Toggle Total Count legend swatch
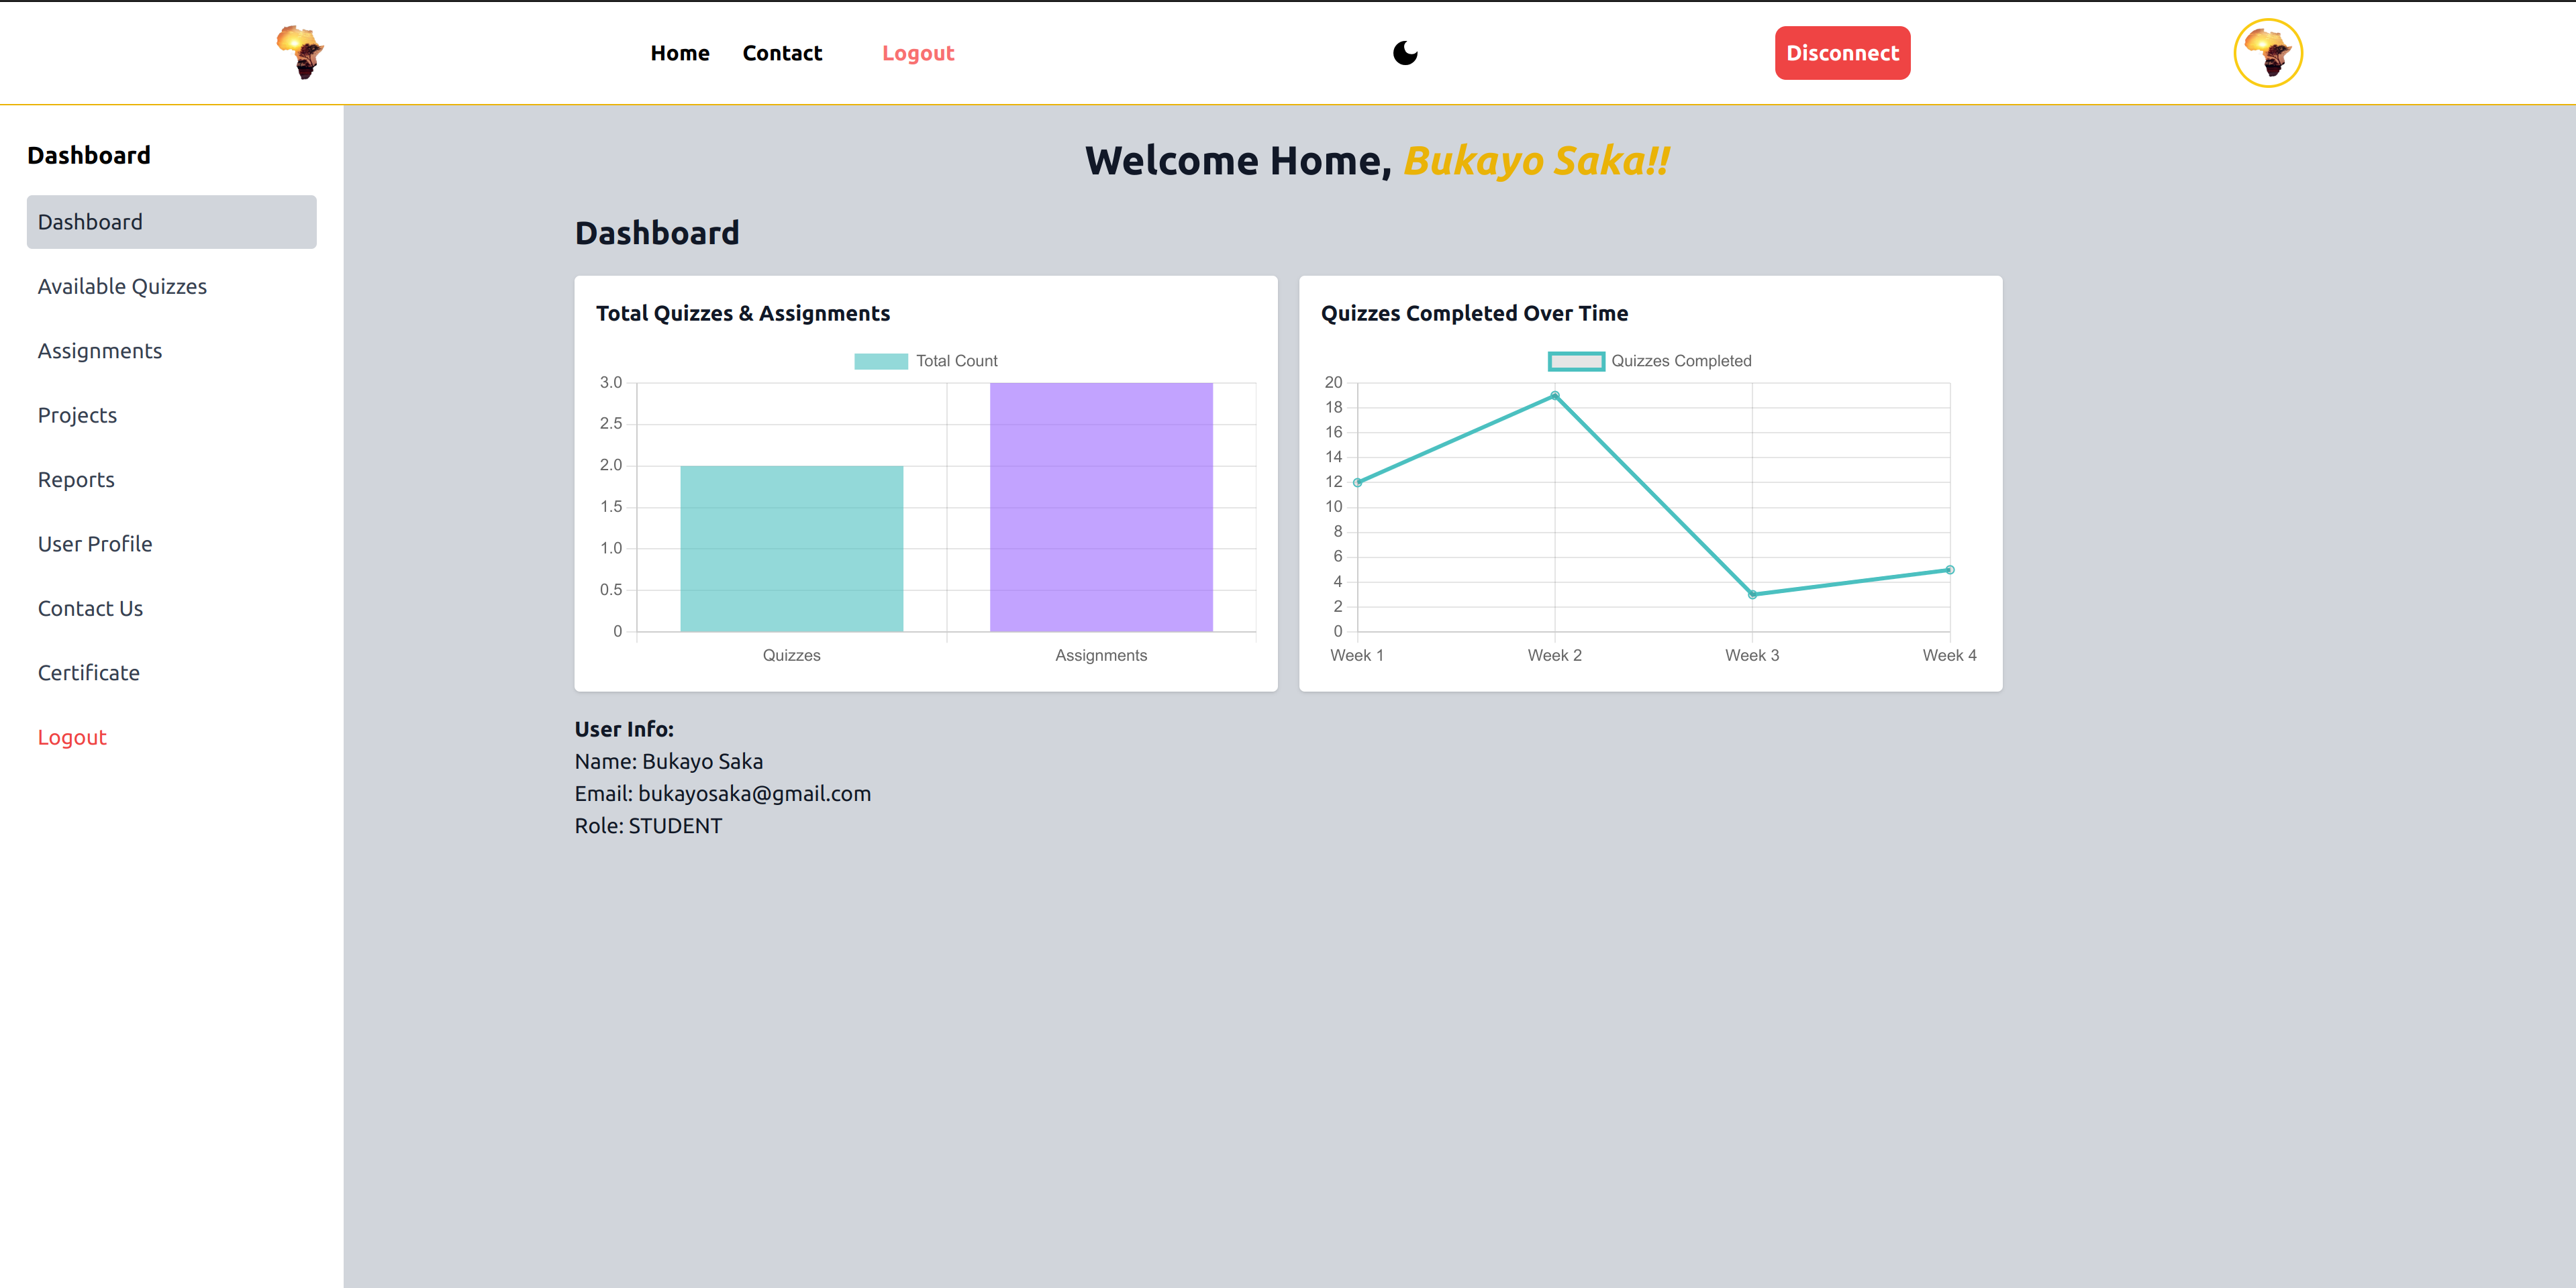Image resolution: width=2576 pixels, height=1288 pixels. tap(880, 361)
